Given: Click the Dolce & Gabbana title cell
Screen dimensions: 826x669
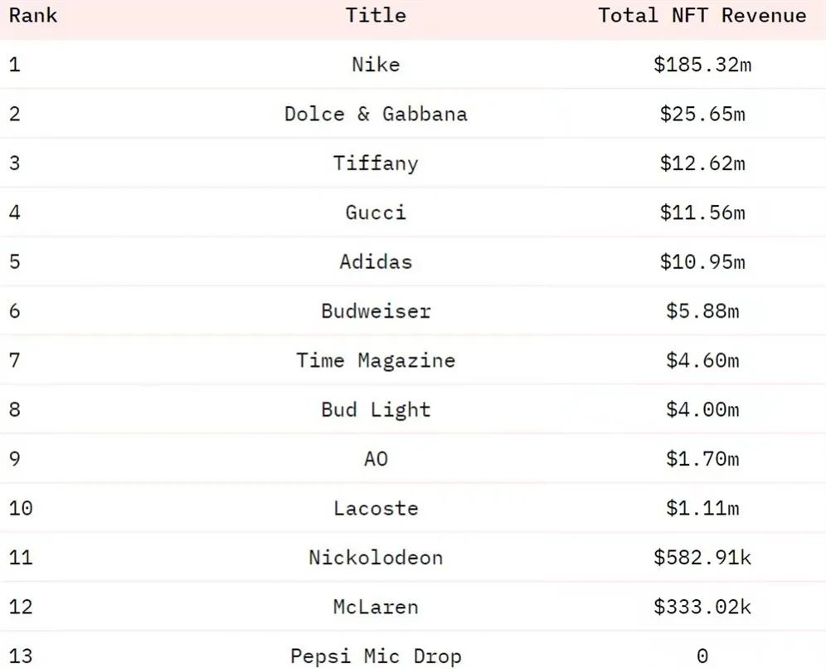Looking at the screenshot, I should [x=376, y=114].
